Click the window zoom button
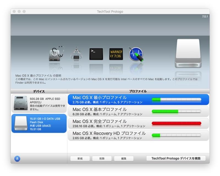This screenshot has width=220, height=176. pos(24,11)
